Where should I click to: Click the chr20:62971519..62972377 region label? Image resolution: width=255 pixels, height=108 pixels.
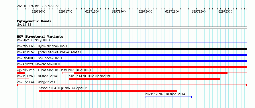38,6
